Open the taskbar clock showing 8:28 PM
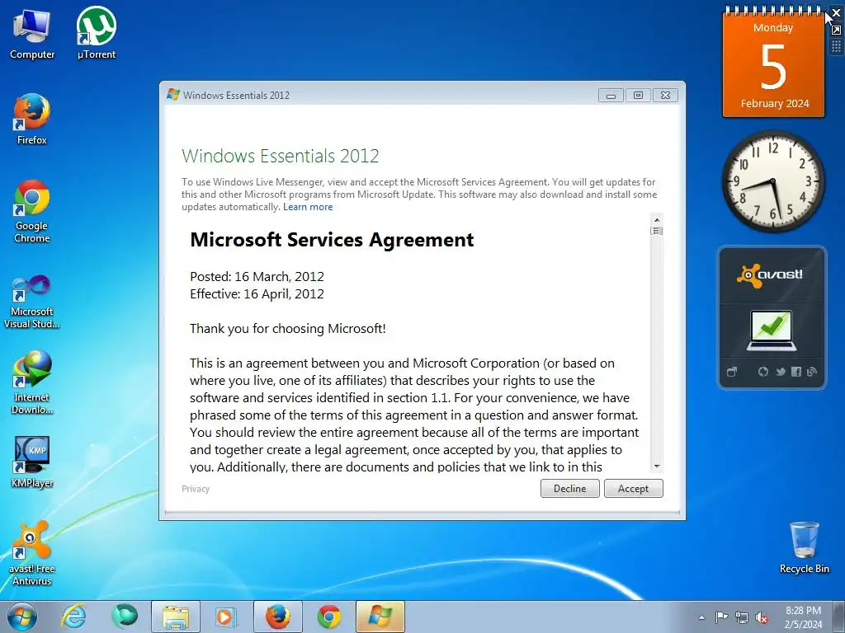845x633 pixels. click(x=803, y=617)
